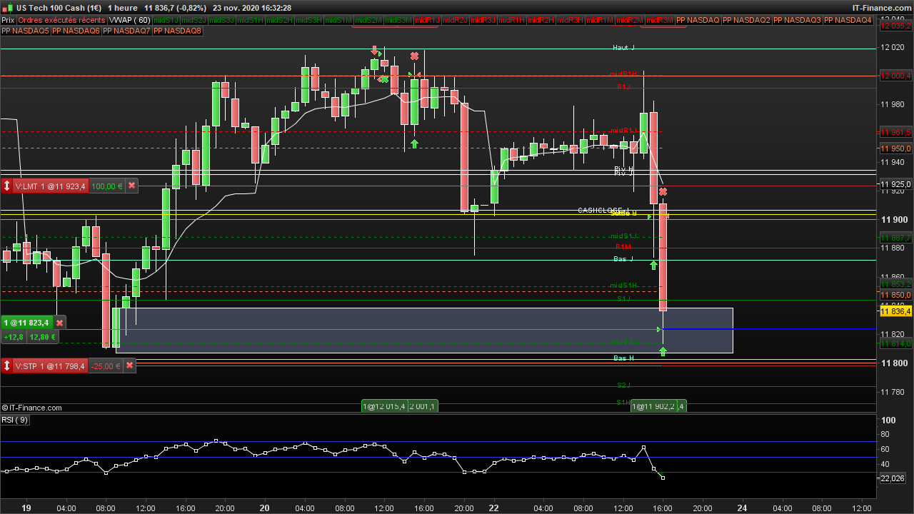Click the PP NASDAQ5 indicator label
Image resolution: width=914 pixels, height=514 pixels.
tap(26, 31)
